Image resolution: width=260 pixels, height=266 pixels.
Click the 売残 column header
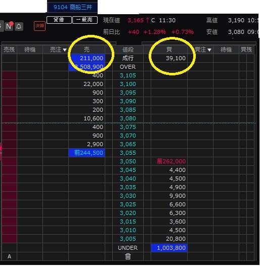coord(9,50)
